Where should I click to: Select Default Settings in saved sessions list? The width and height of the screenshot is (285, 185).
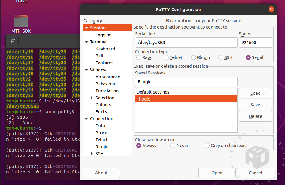click(x=186, y=92)
